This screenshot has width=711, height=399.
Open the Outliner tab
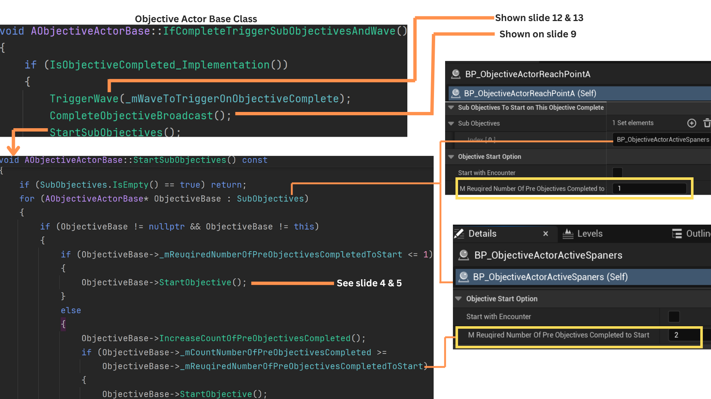(x=698, y=233)
